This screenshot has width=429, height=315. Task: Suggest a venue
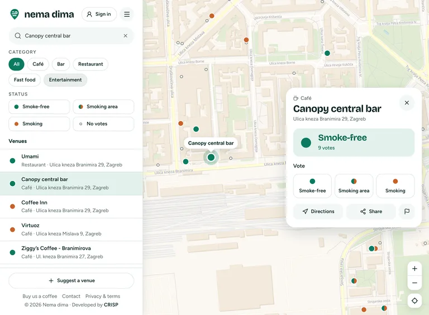click(71, 280)
